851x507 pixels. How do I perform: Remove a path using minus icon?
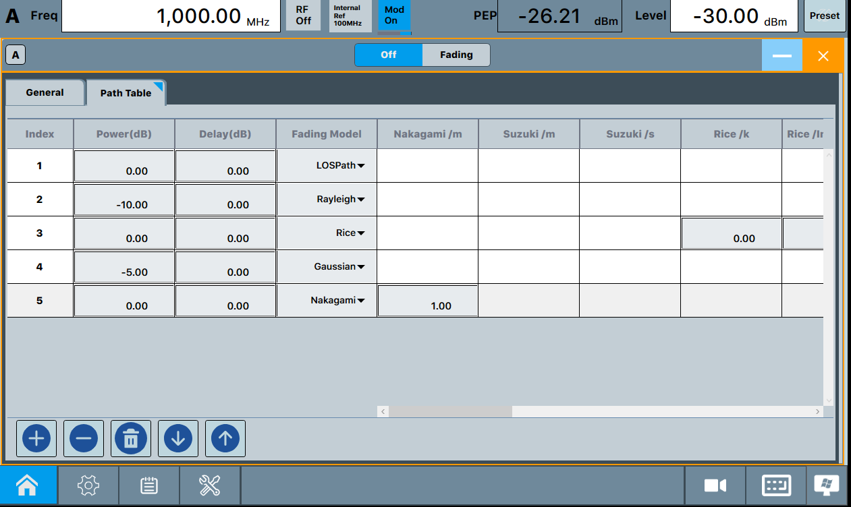click(x=84, y=439)
